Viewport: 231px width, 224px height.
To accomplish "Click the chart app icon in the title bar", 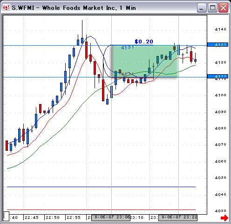I will tap(6, 7).
